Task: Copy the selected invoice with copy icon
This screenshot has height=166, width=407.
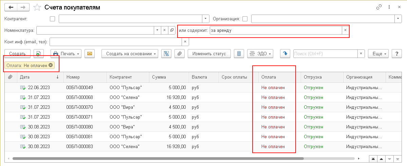Action: [x=38, y=54]
